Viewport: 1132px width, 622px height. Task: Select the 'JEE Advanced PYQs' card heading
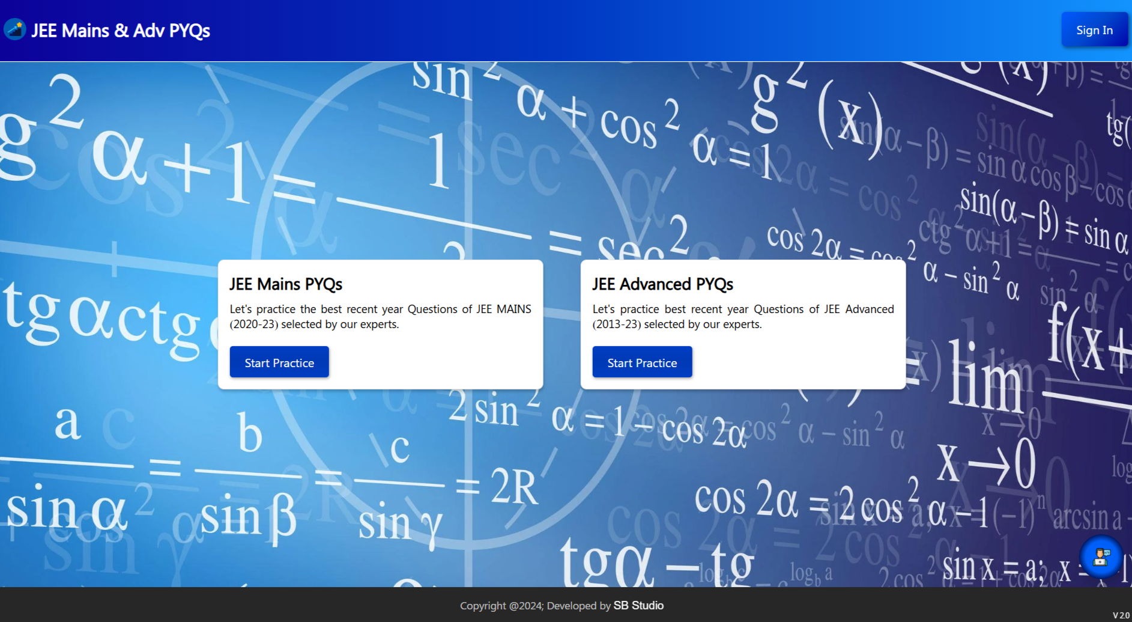[662, 284]
